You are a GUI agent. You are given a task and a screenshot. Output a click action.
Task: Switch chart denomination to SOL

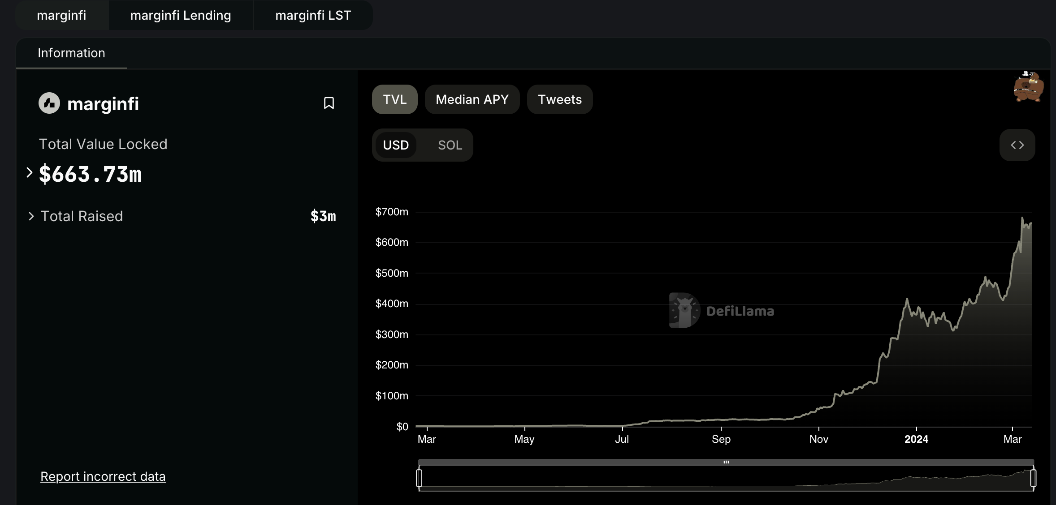pos(450,145)
